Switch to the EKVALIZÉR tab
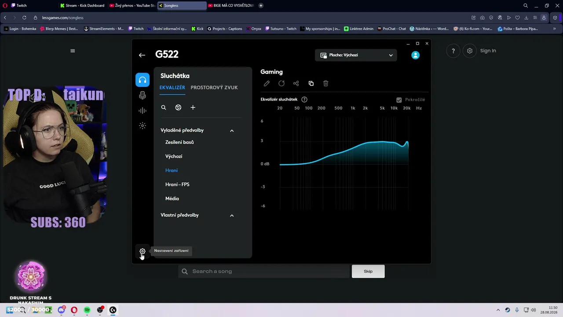Image resolution: width=563 pixels, height=317 pixels. pyautogui.click(x=172, y=88)
